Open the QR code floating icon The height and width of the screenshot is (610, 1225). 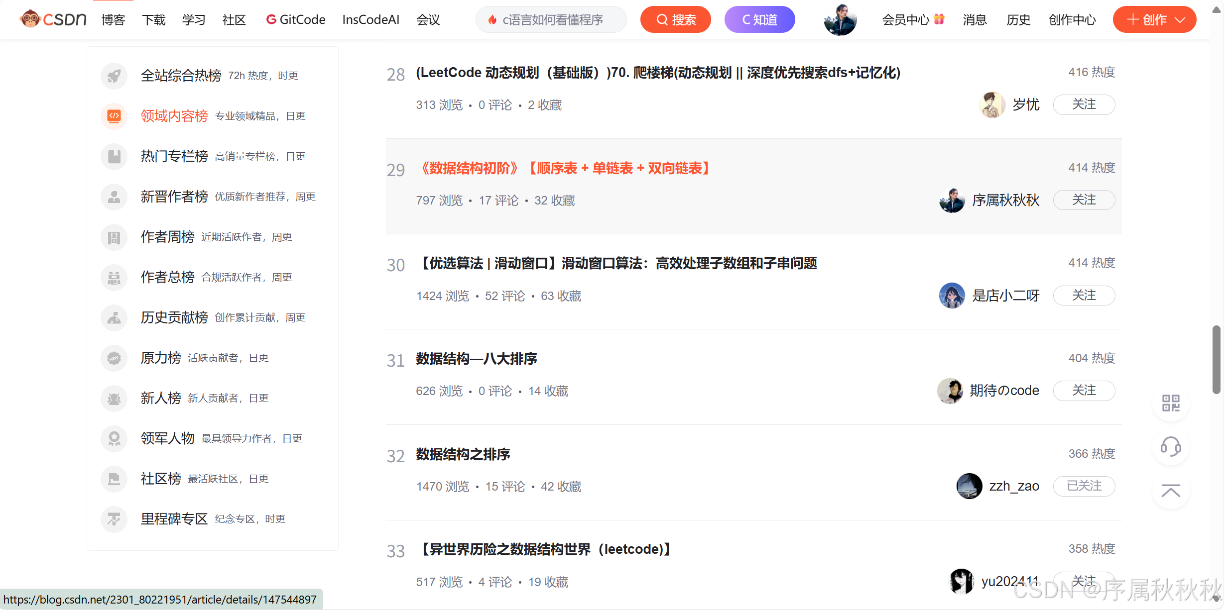pyautogui.click(x=1171, y=403)
